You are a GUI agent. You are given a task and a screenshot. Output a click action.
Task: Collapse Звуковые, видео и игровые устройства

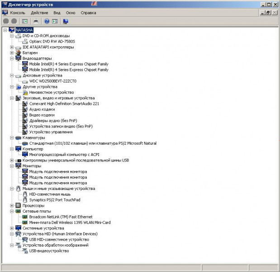click(12, 98)
